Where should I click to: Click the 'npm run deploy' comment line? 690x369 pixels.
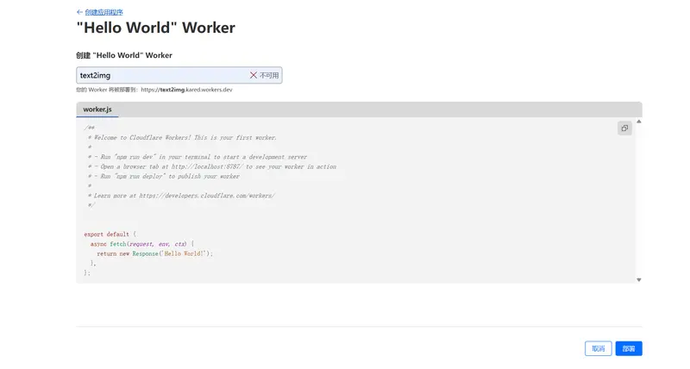pos(163,177)
